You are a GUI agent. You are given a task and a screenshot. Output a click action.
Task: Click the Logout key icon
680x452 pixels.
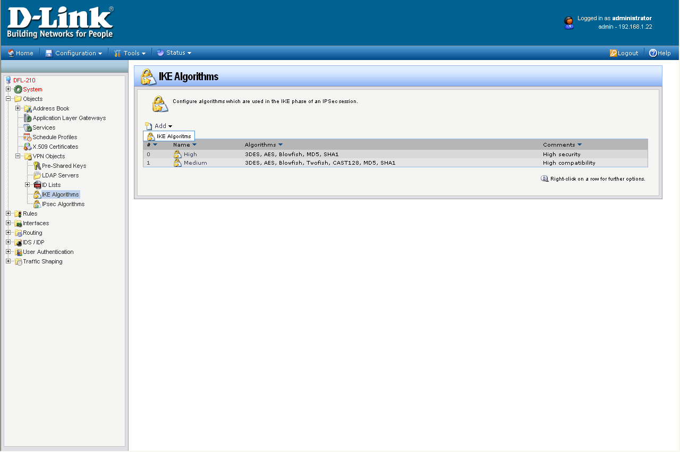click(x=613, y=53)
